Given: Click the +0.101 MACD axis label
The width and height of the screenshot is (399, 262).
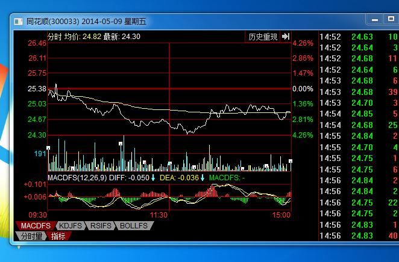Looking at the screenshot, I should (x=35, y=184).
